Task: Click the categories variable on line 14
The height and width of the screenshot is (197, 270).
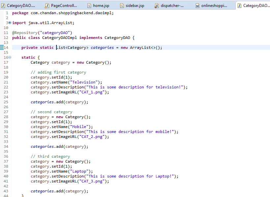Action: (102, 47)
